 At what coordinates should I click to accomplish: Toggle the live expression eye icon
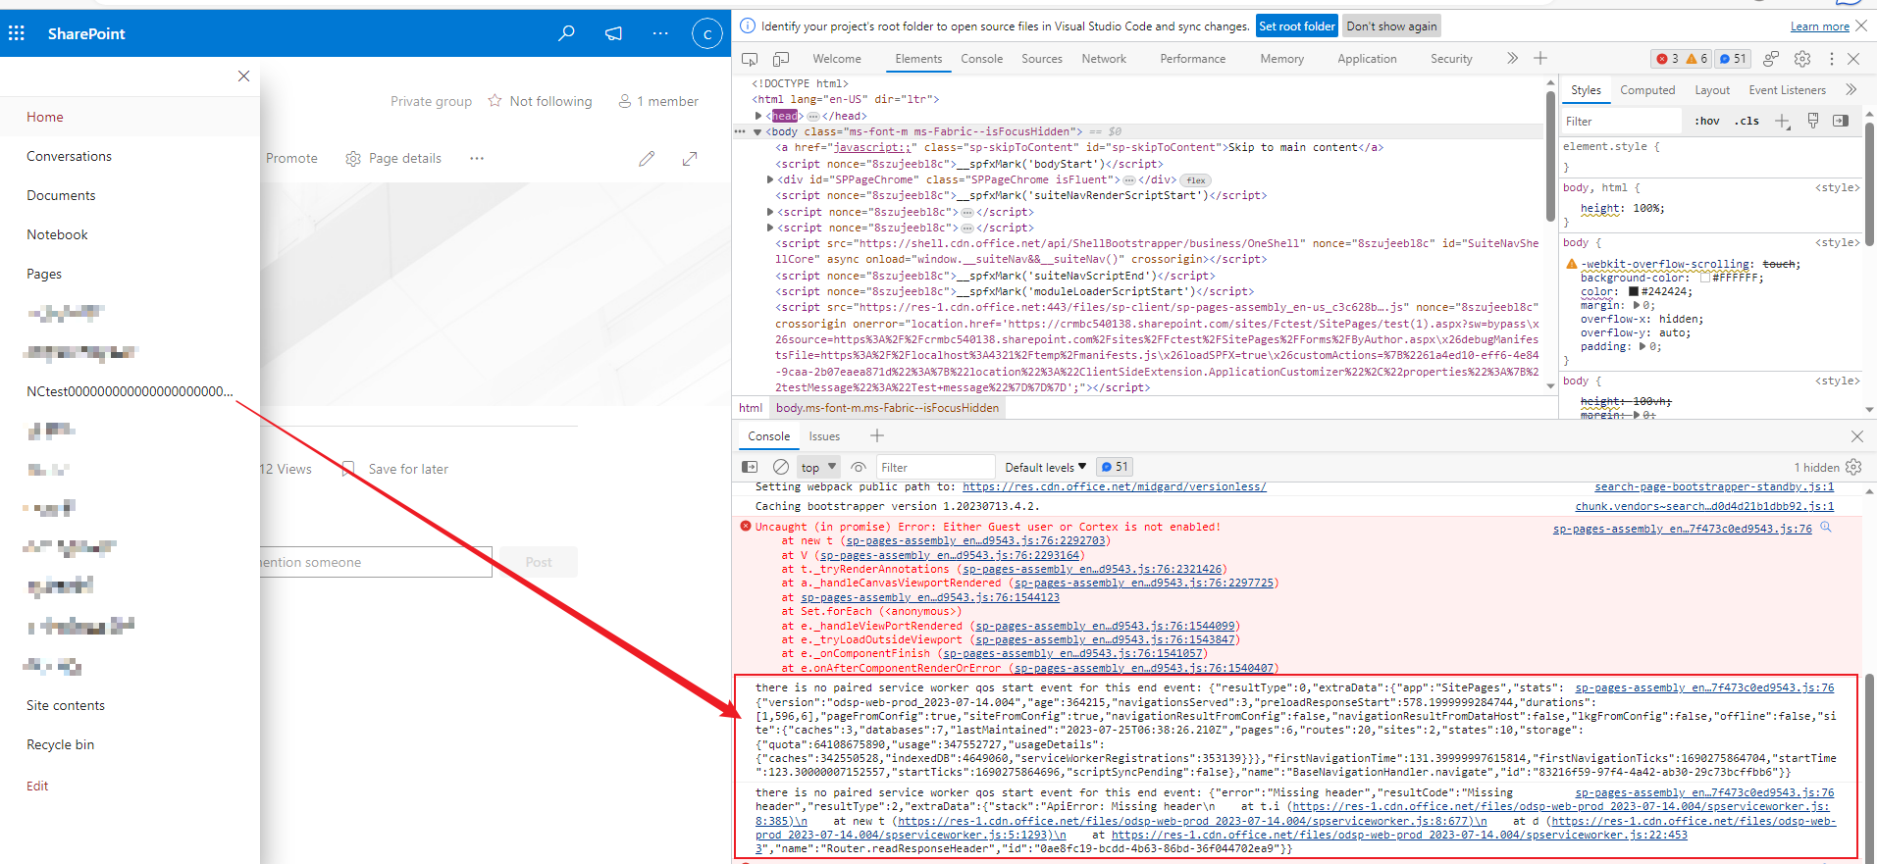pyautogui.click(x=859, y=467)
